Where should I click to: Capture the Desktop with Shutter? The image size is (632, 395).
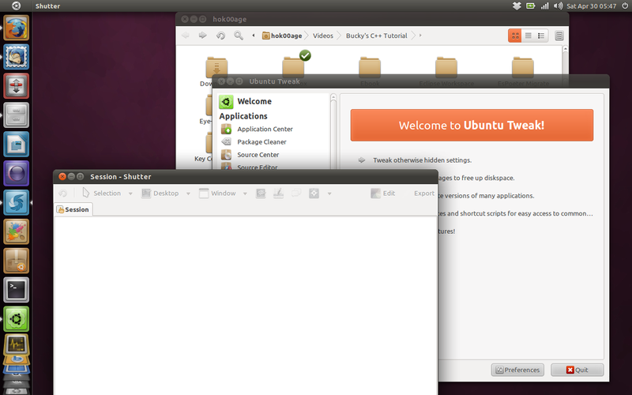point(160,194)
